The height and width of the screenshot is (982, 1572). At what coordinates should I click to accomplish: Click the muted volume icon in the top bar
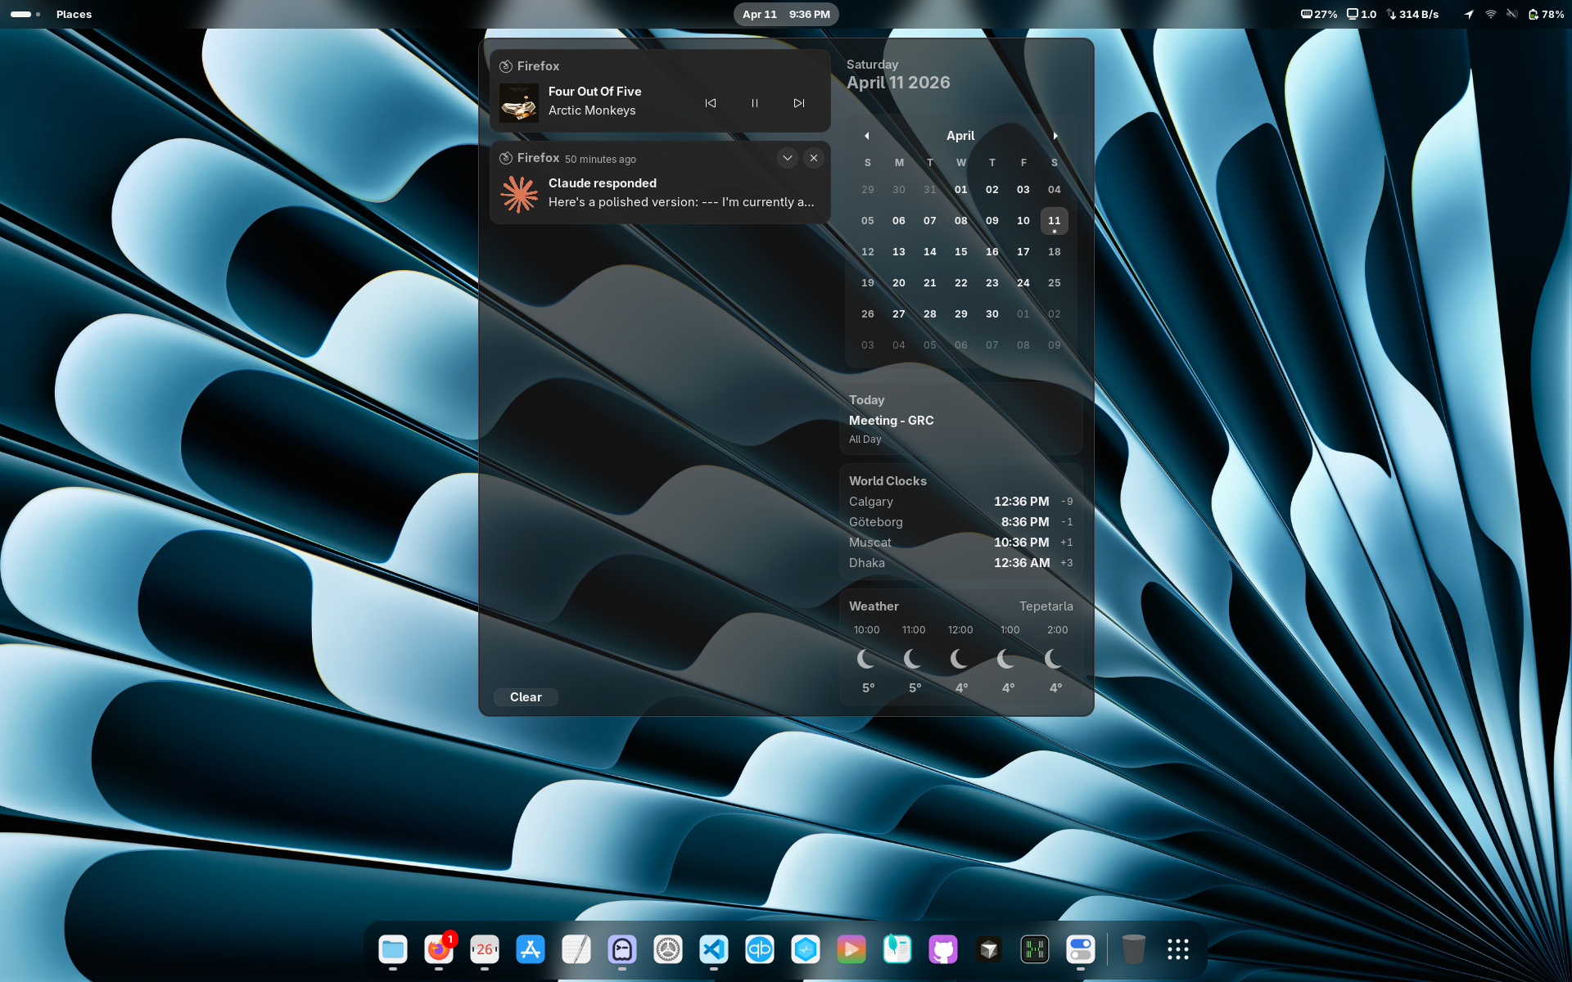(x=1511, y=14)
